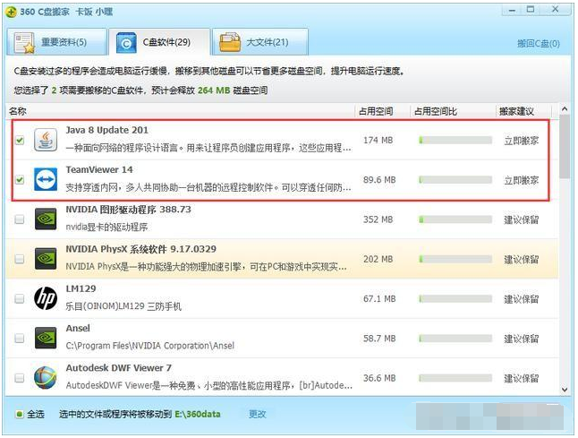Click the 36.6 MB size value
This screenshot has height=438, width=578.
(x=379, y=378)
